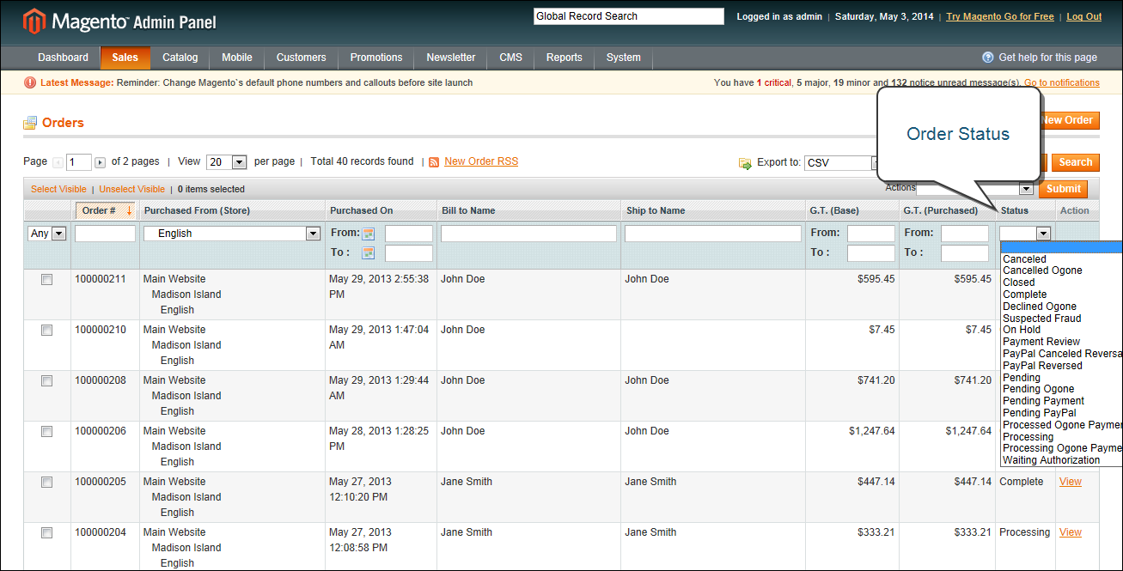Image resolution: width=1123 pixels, height=571 pixels.
Task: Click G.T. (Base) From filter field
Action: click(x=871, y=234)
